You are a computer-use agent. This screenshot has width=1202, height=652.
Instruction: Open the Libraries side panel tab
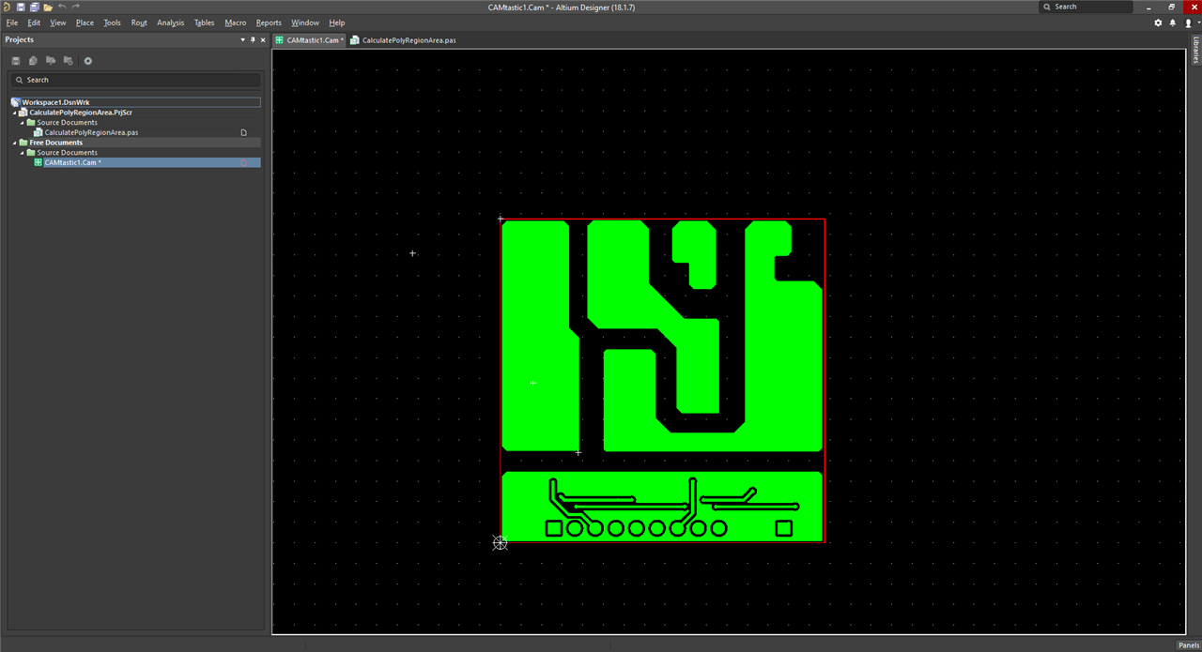(1195, 50)
